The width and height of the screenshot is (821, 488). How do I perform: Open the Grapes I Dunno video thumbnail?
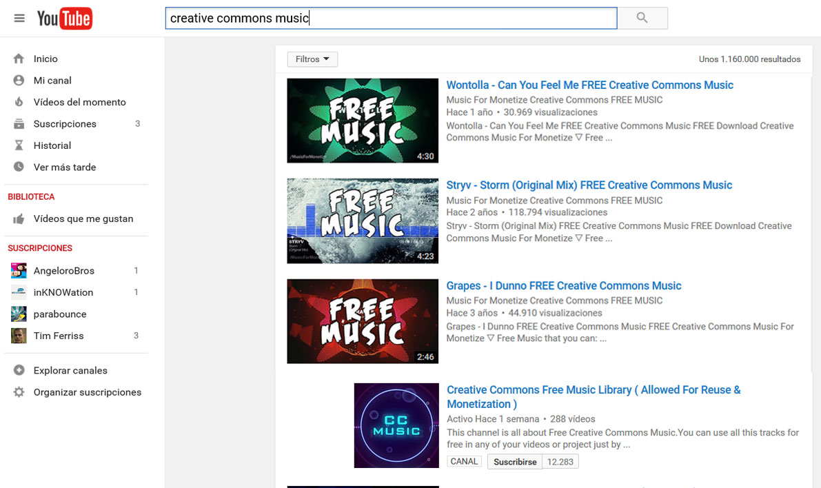click(x=363, y=321)
